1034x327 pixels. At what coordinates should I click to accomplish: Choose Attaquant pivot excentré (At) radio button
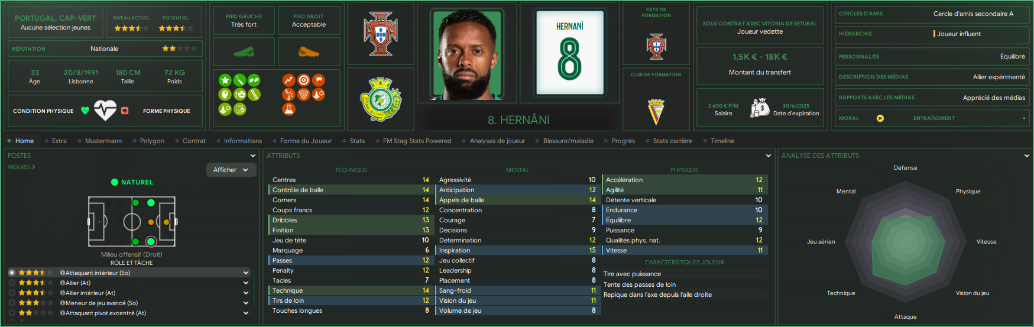[12, 313]
